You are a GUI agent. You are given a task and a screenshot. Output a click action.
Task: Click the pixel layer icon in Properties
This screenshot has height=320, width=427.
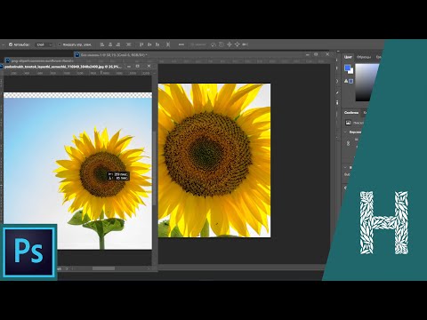pyautogui.click(x=349, y=123)
